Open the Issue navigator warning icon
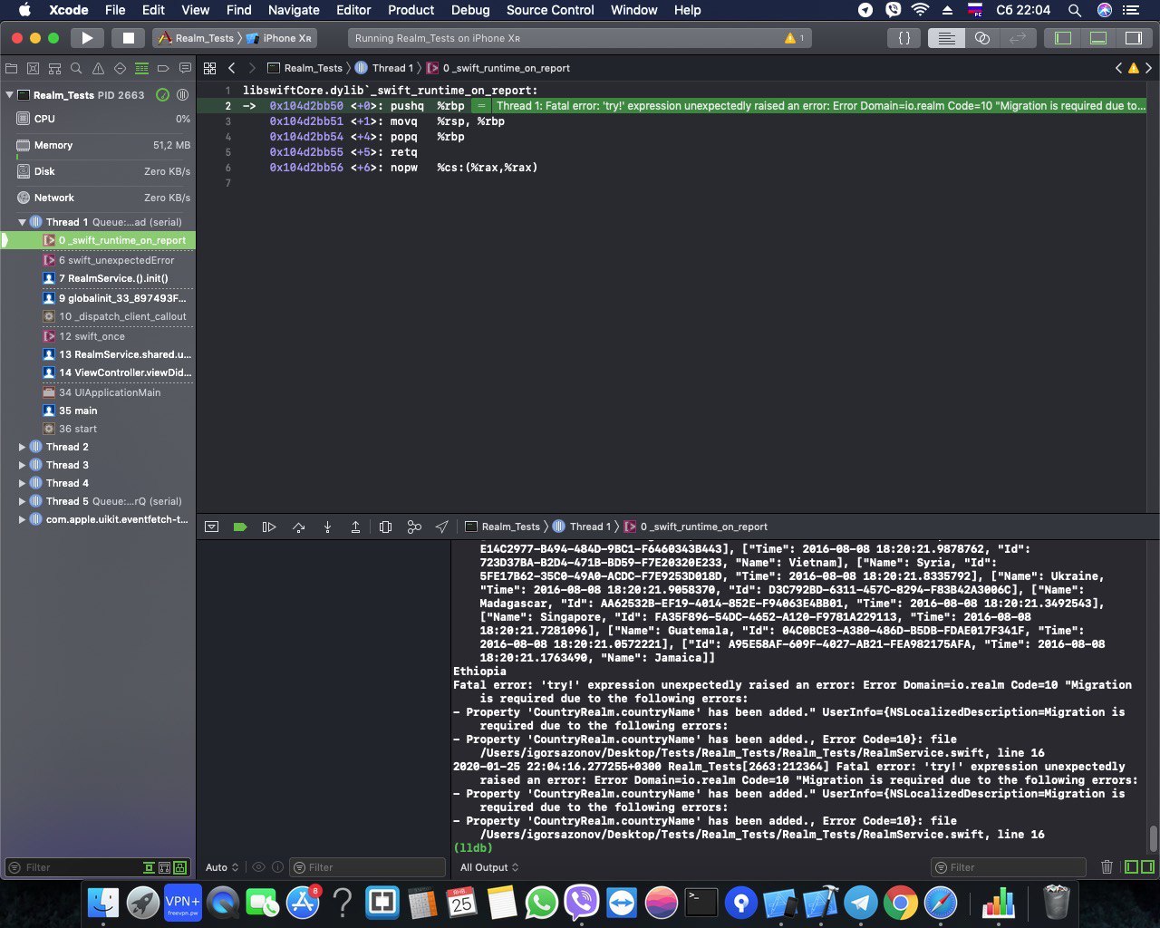 98,68
